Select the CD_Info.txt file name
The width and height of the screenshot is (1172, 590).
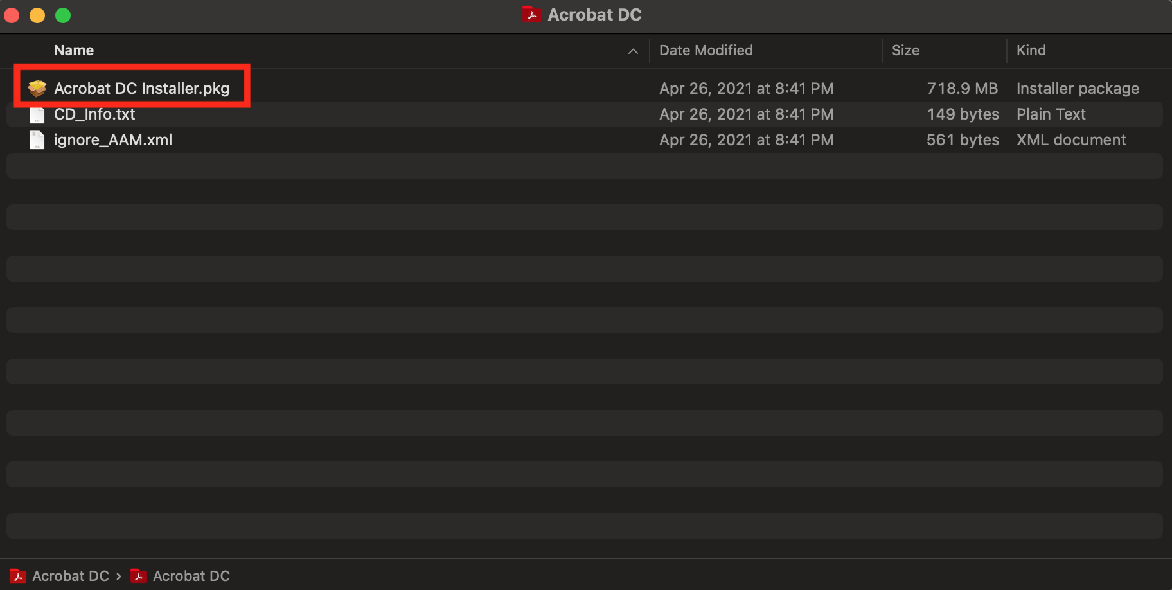(94, 114)
